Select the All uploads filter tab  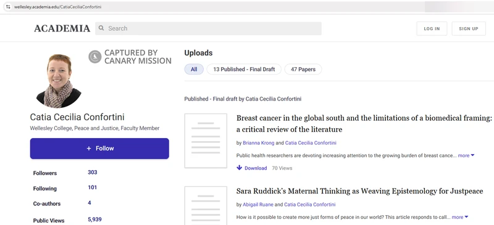[x=194, y=69]
